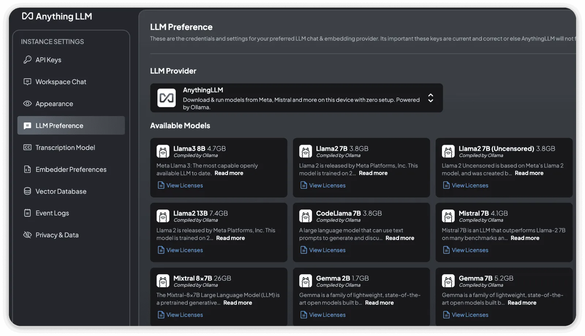
Task: Click Read more on Llama2 7B 3.8GB card
Action: (373, 173)
